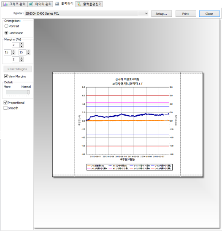This screenshot has width=222, height=231.
Task: Click the Detail slider thumb
Action: point(28,92)
